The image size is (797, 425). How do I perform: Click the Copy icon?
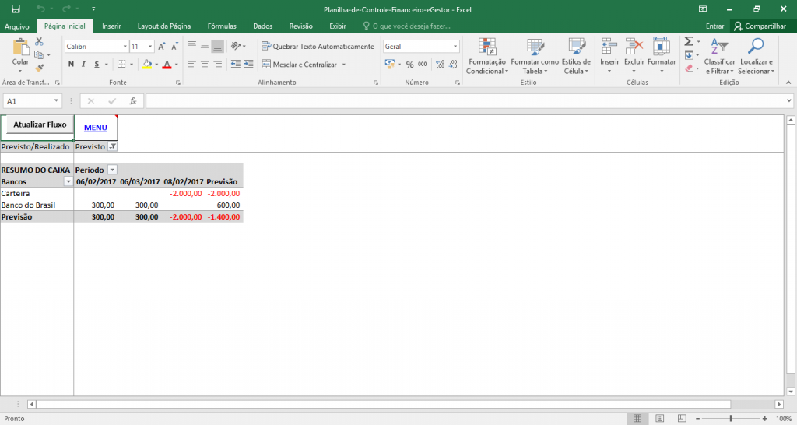point(39,54)
